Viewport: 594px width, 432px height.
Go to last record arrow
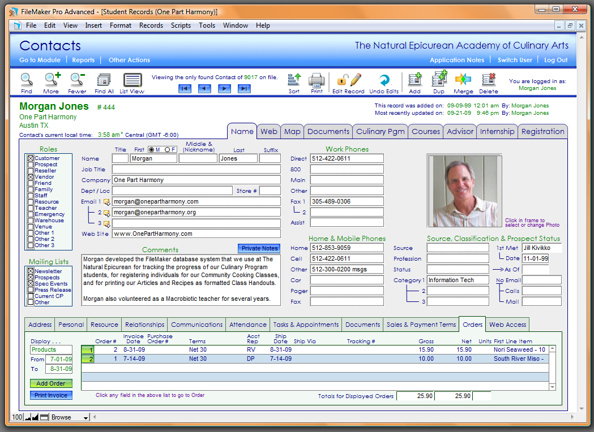244,89
